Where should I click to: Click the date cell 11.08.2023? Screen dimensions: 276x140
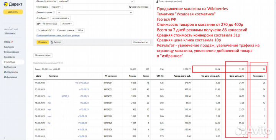(x=40, y=136)
